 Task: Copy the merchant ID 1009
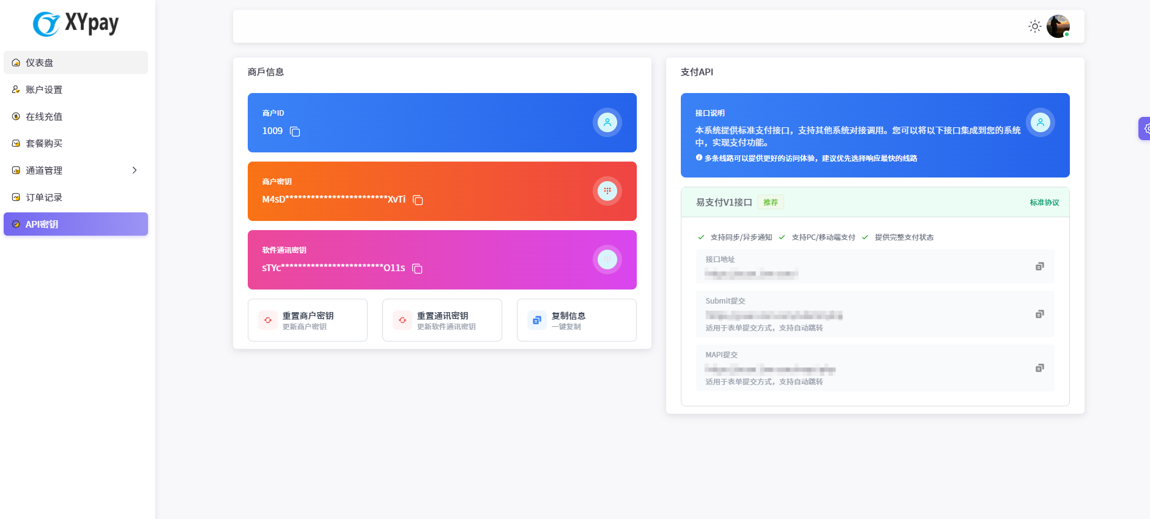pos(295,132)
